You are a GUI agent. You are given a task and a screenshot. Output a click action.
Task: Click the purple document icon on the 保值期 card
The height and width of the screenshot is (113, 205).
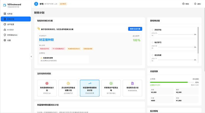coord(133,83)
